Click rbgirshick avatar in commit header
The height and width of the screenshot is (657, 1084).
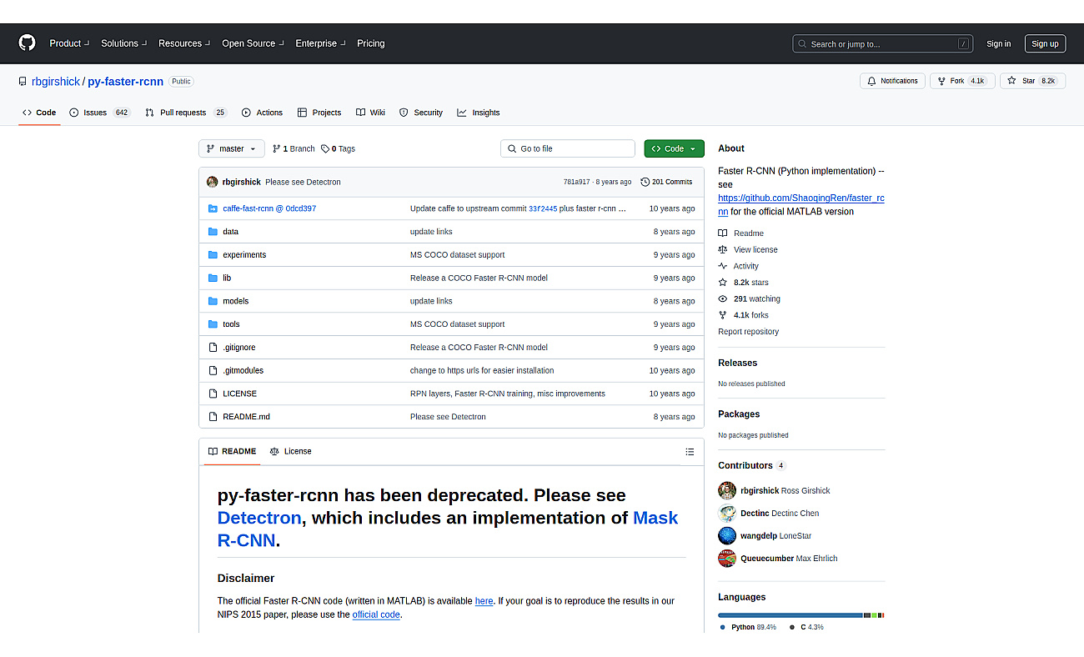[212, 182]
